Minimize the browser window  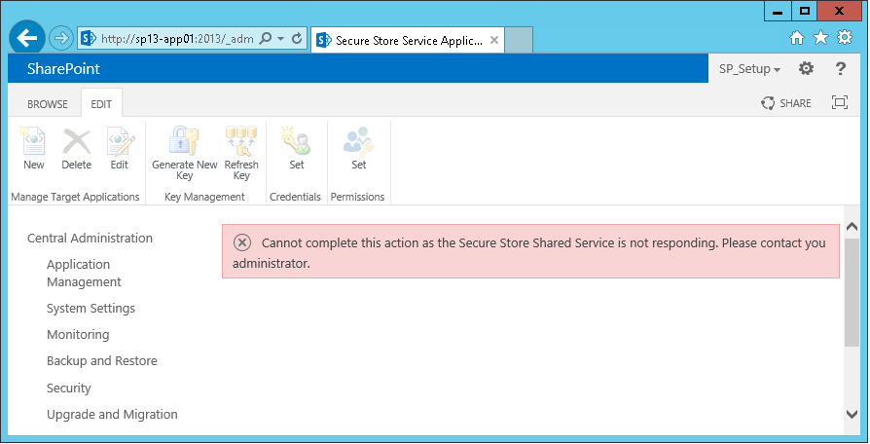tap(778, 11)
